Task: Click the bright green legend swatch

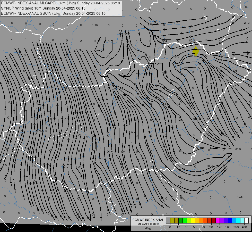Action: [185, 220]
